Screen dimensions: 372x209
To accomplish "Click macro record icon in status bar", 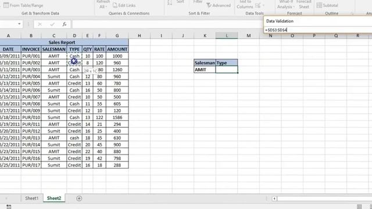I will (9, 207).
